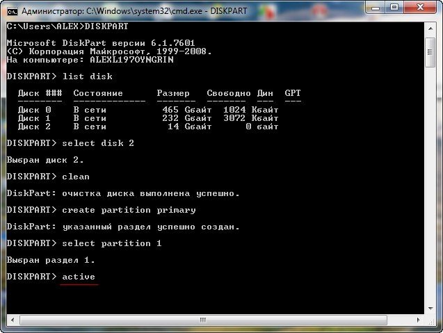Click the 'select partition 1' command
This screenshot has width=443, height=333.
(111, 243)
